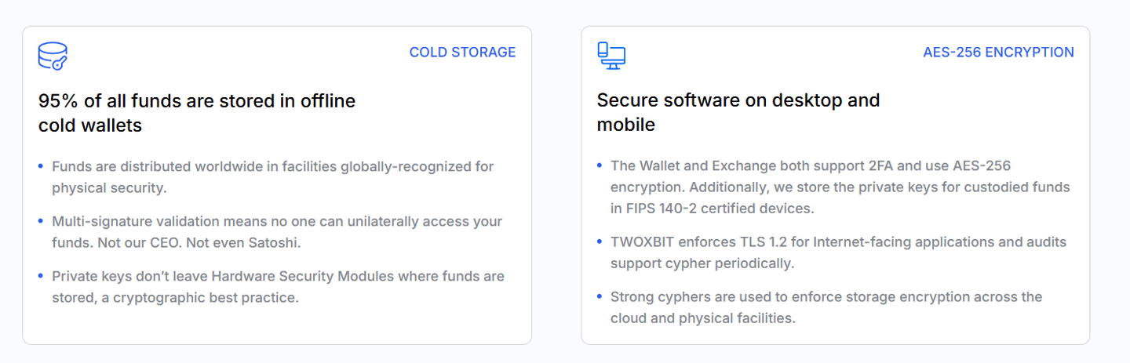Click the cold storage database key icon

point(53,56)
